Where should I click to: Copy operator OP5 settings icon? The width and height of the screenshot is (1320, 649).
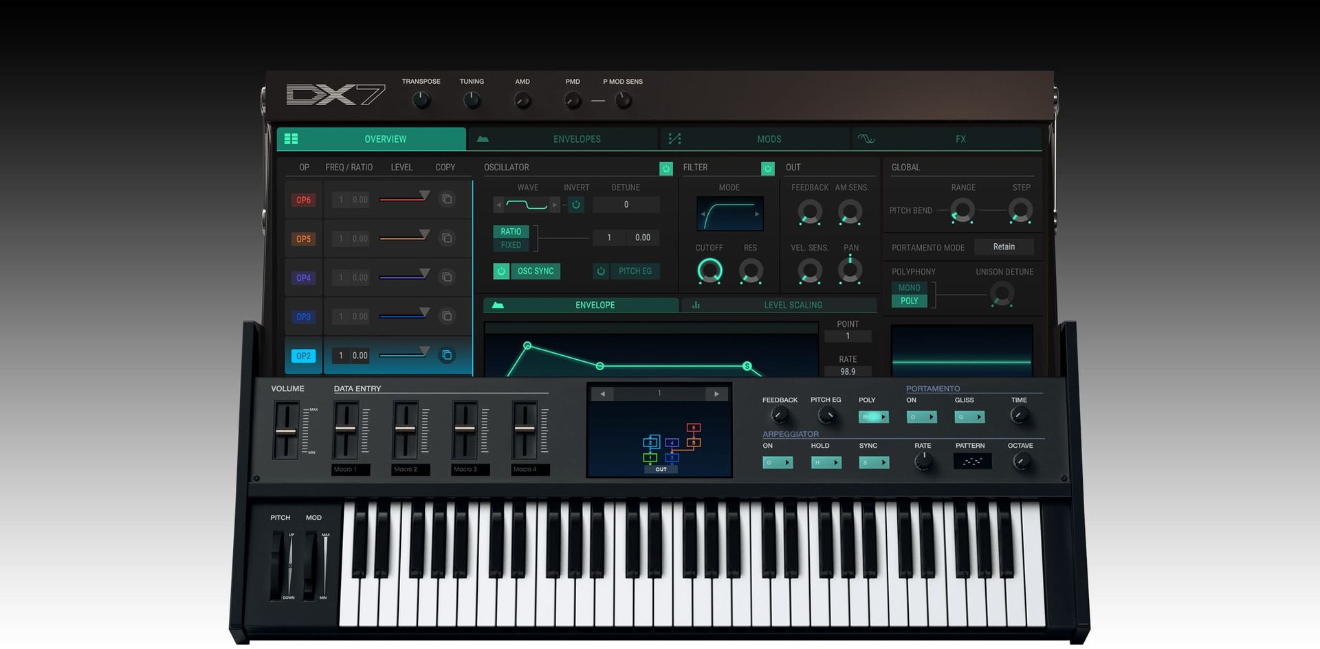coord(447,238)
